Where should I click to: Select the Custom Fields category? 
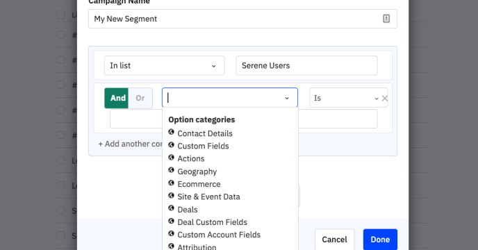click(x=203, y=146)
